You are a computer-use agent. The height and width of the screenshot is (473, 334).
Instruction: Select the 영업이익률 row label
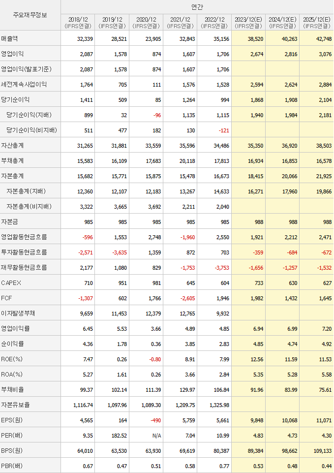[15, 328]
